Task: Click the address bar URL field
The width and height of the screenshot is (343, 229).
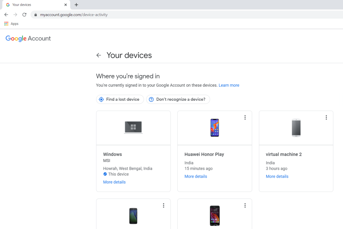Action: coord(134,15)
